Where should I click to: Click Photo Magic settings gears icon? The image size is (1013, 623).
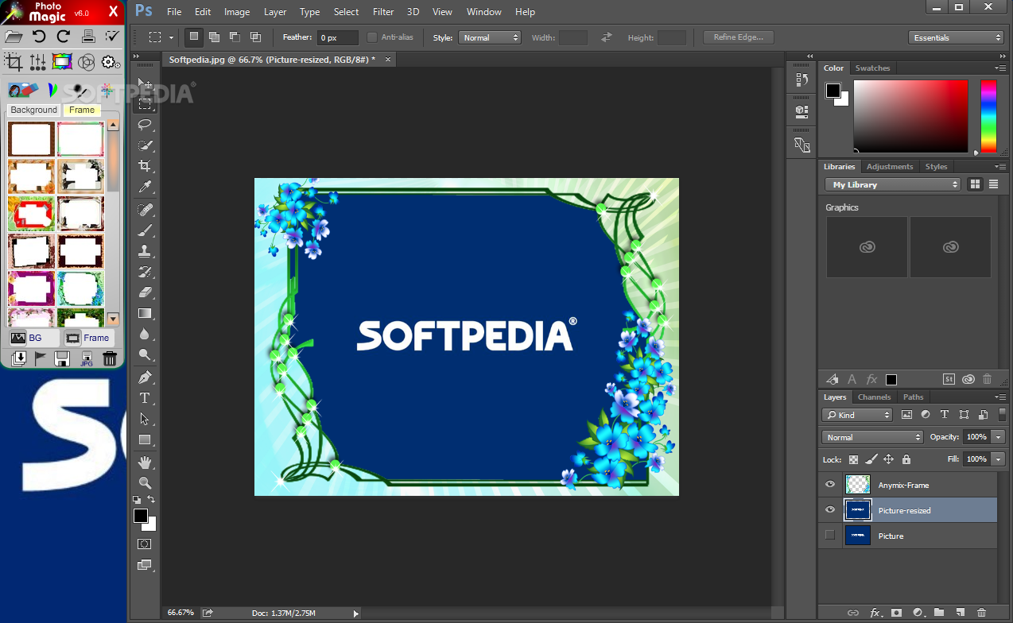coord(111,62)
